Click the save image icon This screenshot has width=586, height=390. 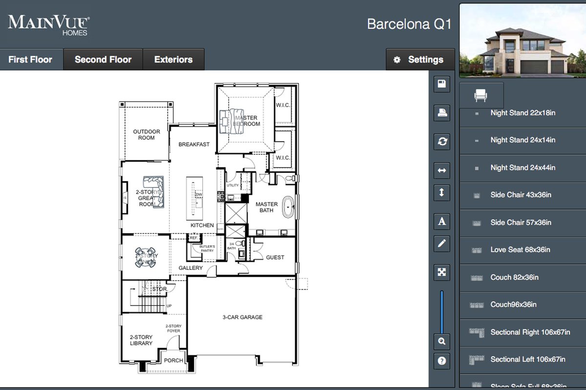441,84
